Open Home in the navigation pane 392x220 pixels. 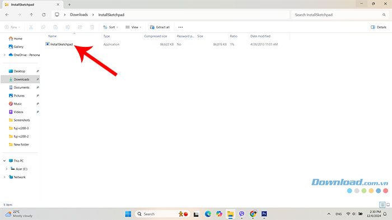point(16,39)
